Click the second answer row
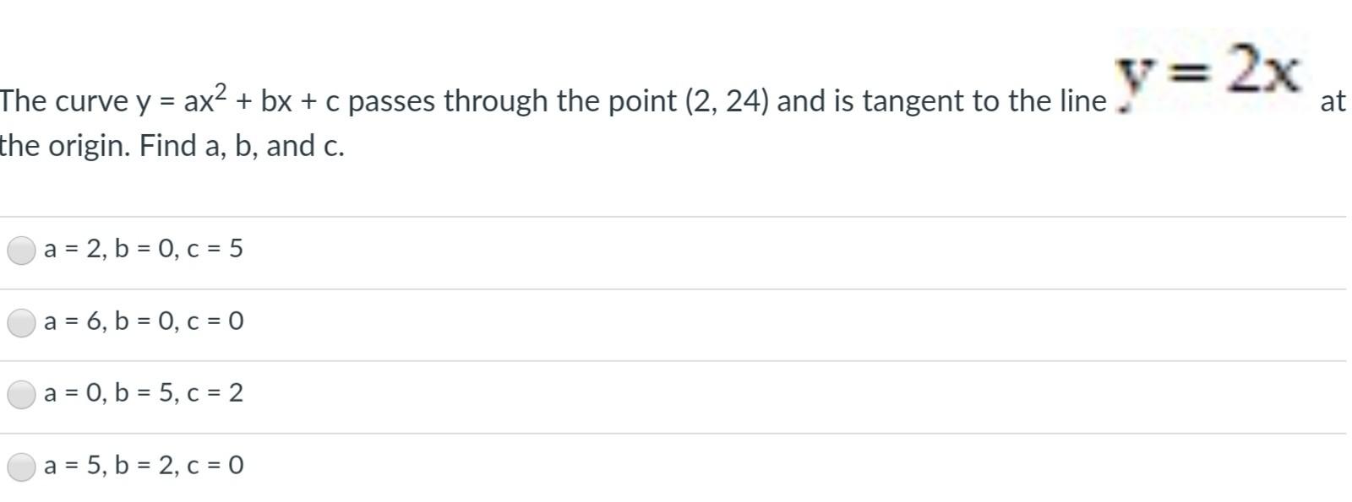This screenshot has height=502, width=1352. [x=591, y=321]
